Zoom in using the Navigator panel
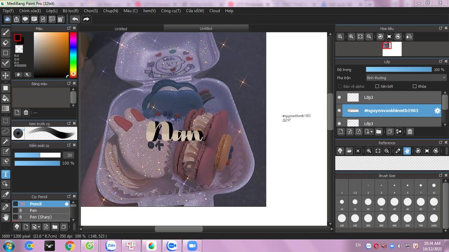Screen dimensions: 449x252 click(351, 37)
